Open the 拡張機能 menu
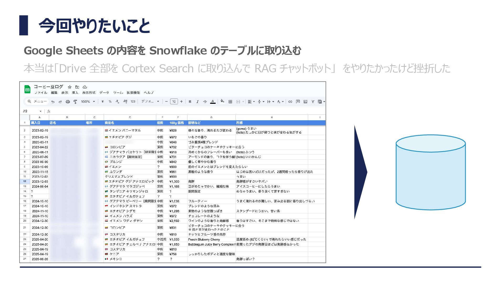The width and height of the screenshot is (504, 283). (133, 93)
